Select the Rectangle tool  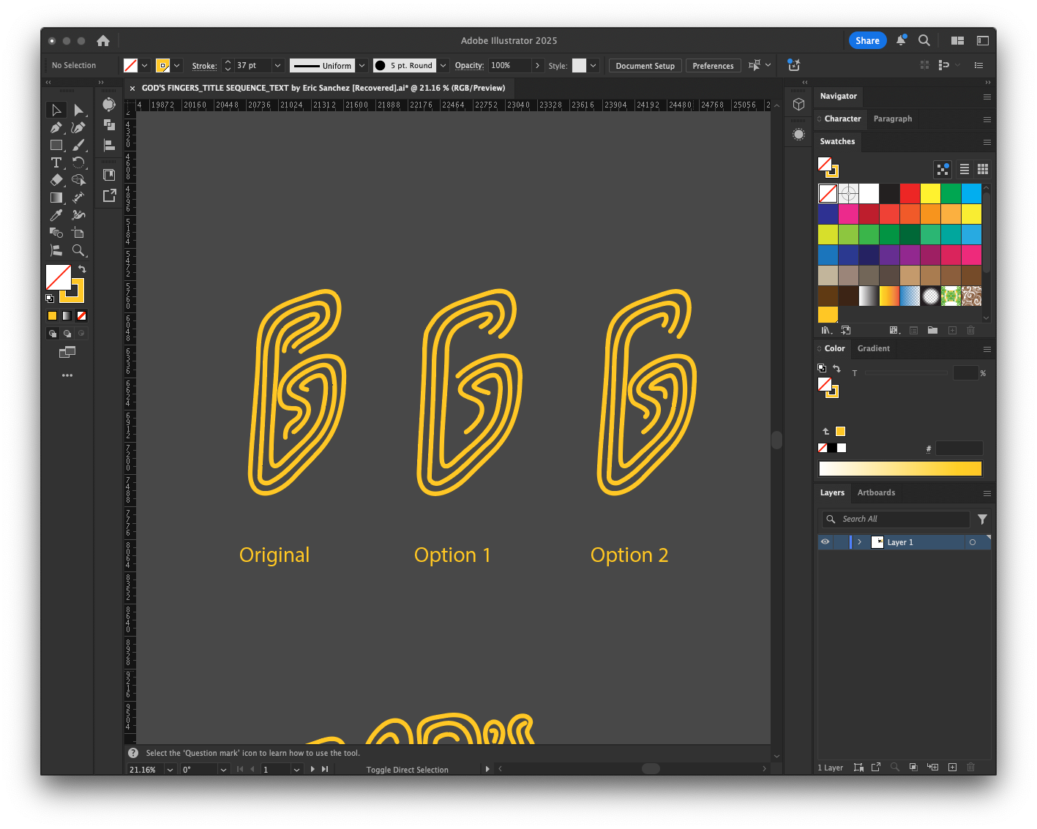click(56, 145)
